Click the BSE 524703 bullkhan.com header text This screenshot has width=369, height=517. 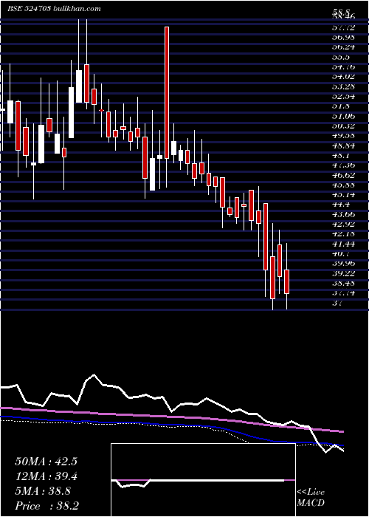pos(54,9)
